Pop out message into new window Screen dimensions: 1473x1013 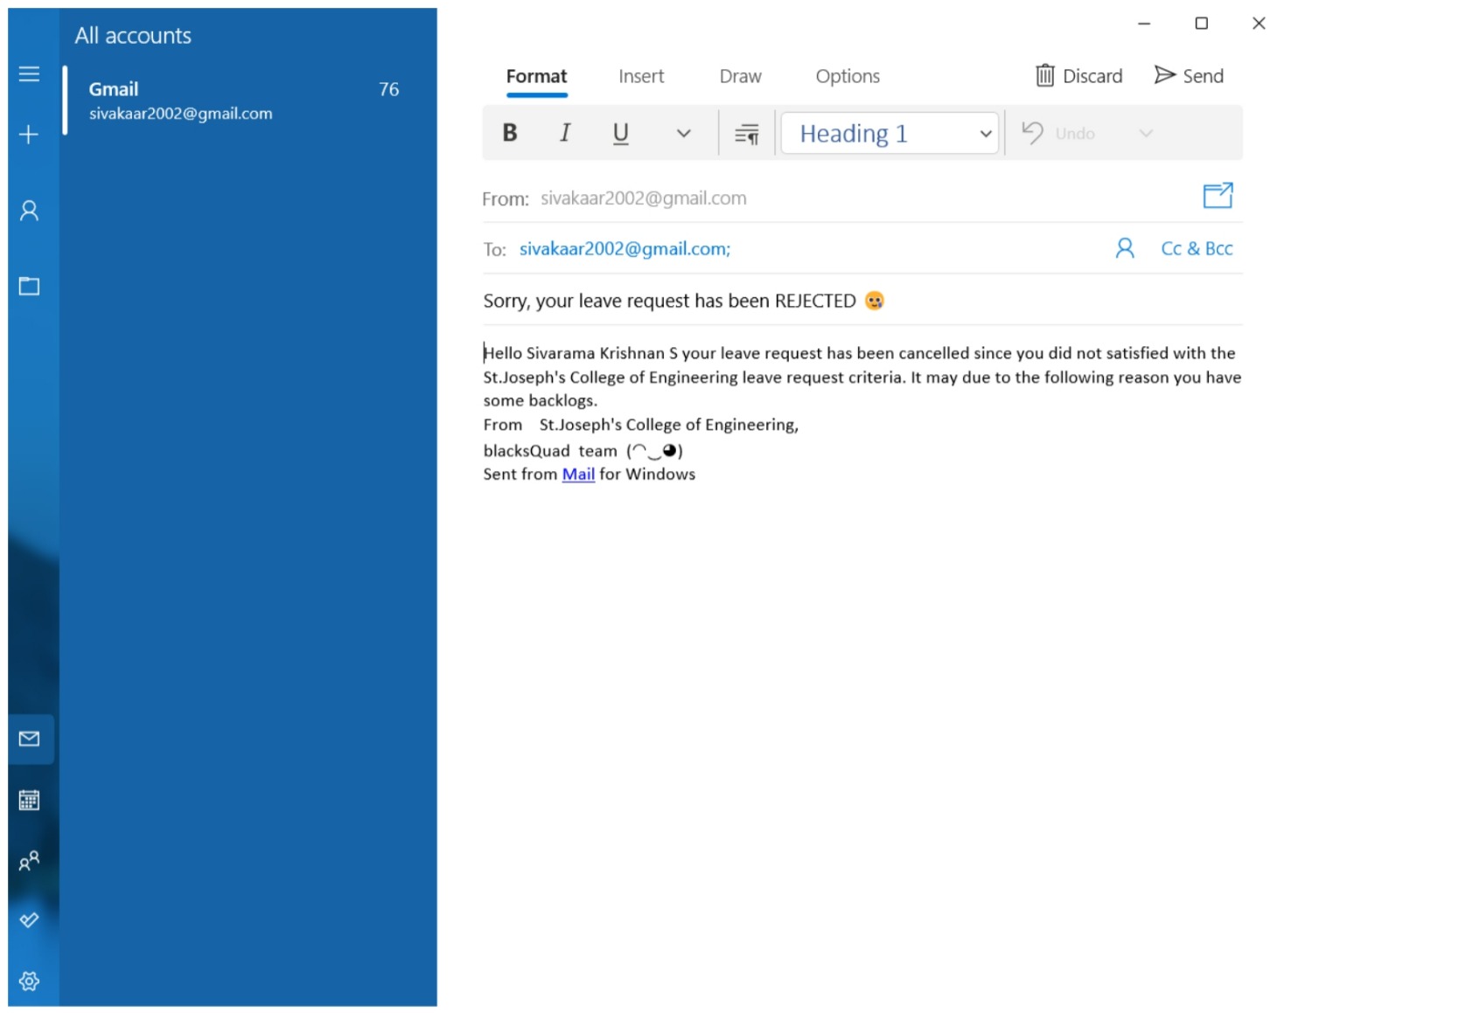point(1218,195)
